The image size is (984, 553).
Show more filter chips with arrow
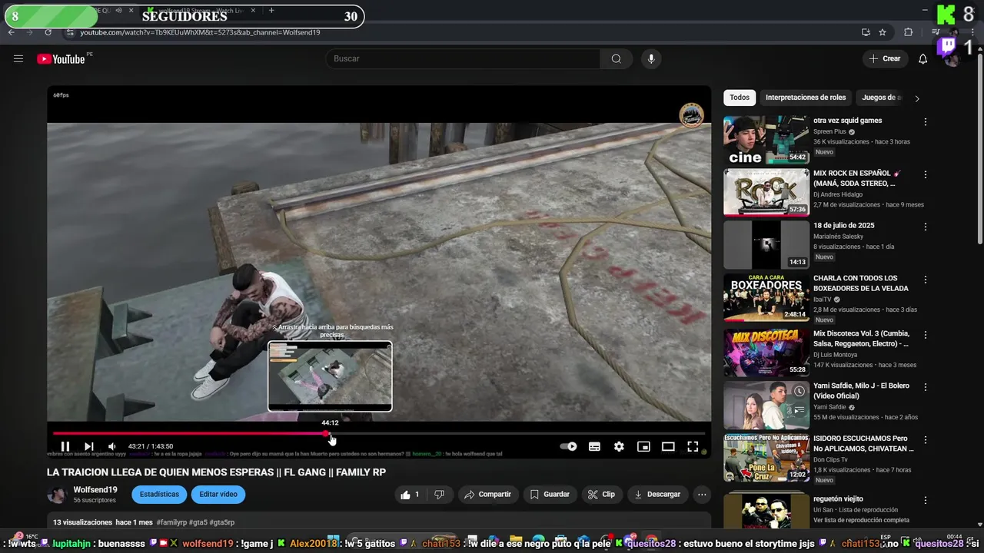coord(916,98)
